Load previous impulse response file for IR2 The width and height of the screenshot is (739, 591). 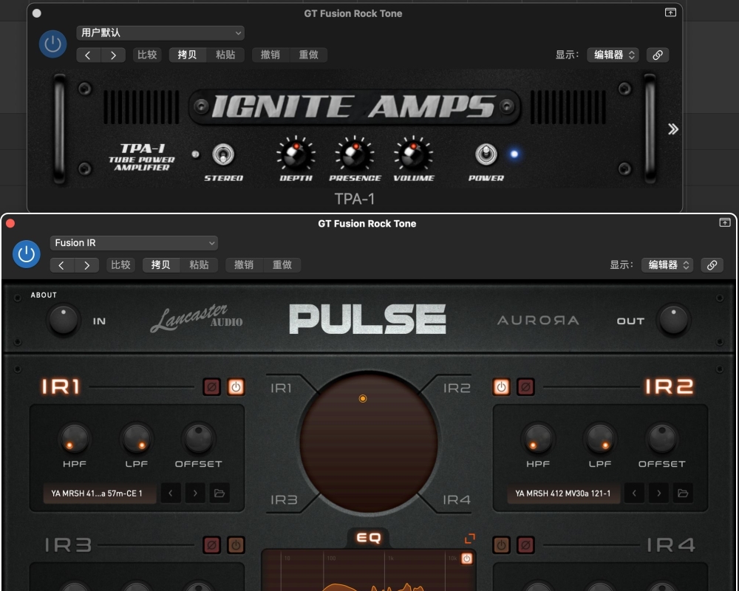(634, 493)
